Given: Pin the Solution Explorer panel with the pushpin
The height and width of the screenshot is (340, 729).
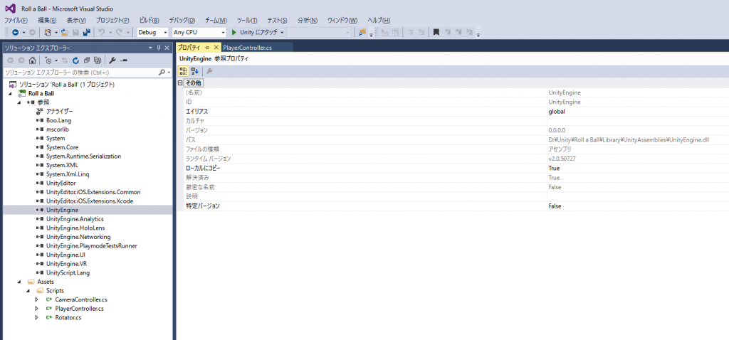Looking at the screenshot, I should 158,48.
